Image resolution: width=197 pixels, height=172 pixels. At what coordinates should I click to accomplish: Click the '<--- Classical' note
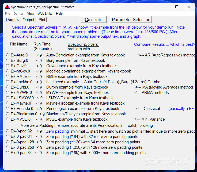point(148,109)
